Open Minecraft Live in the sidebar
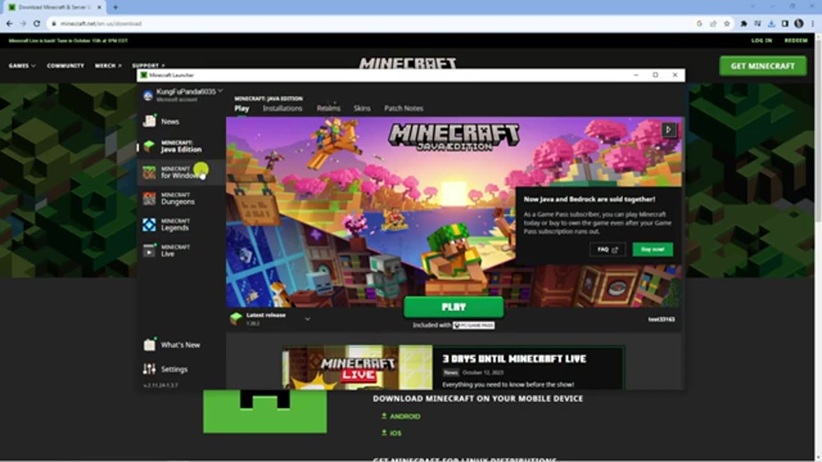This screenshot has width=822, height=462. coord(180,251)
